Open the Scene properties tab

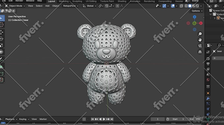[208, 74]
